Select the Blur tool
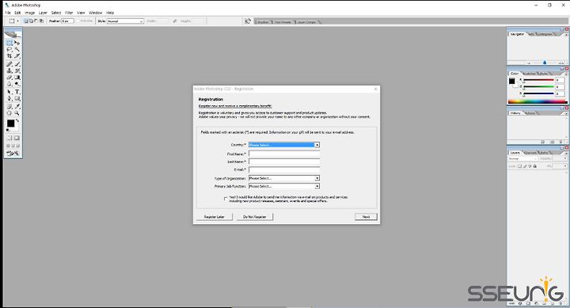Image resolution: width=570 pixels, height=308 pixels. [x=9, y=84]
